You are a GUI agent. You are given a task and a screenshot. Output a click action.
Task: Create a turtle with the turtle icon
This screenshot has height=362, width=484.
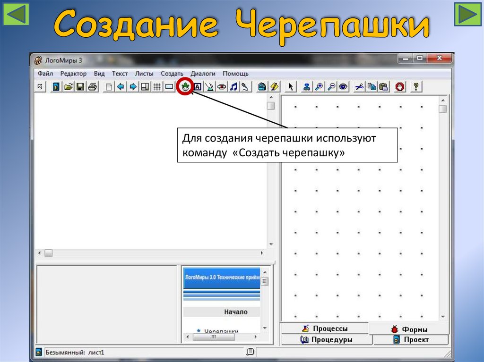(x=185, y=87)
